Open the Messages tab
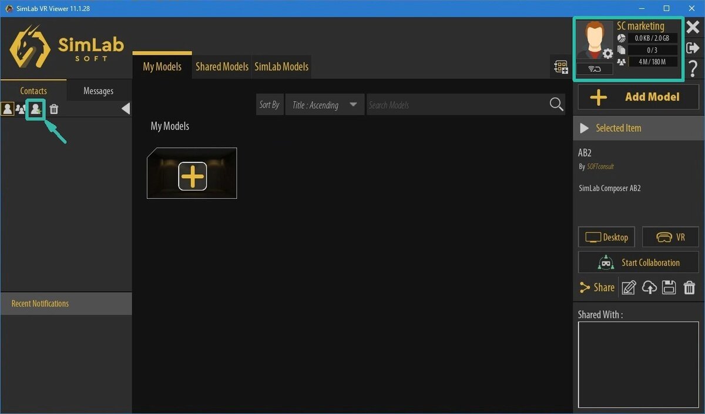Screen dimensions: 705x414 coord(98,91)
